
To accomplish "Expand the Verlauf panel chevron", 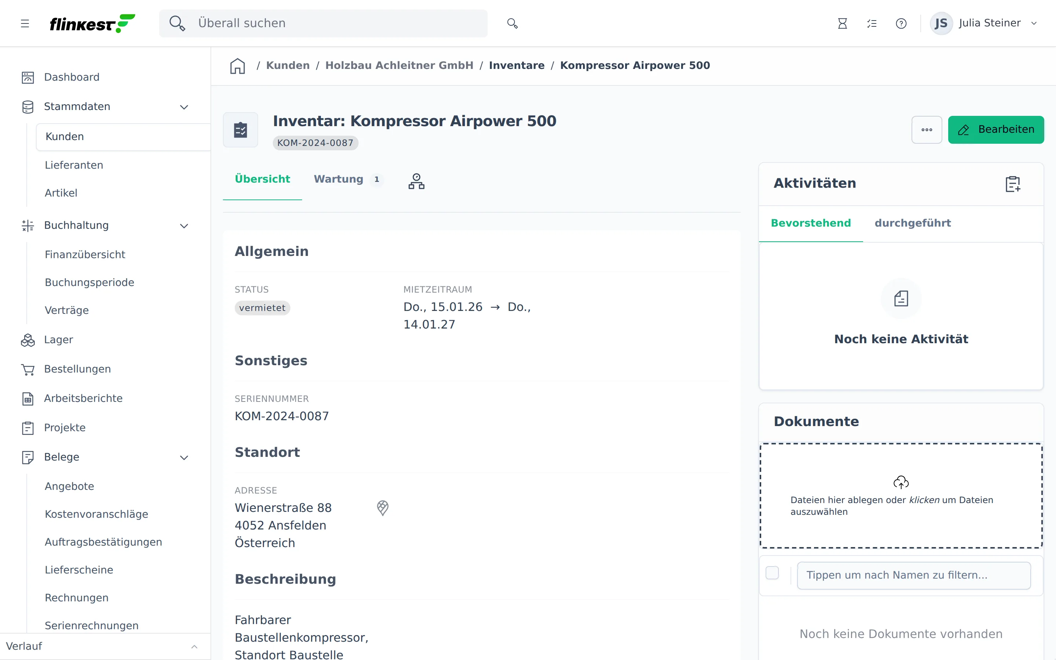I will coord(195,646).
